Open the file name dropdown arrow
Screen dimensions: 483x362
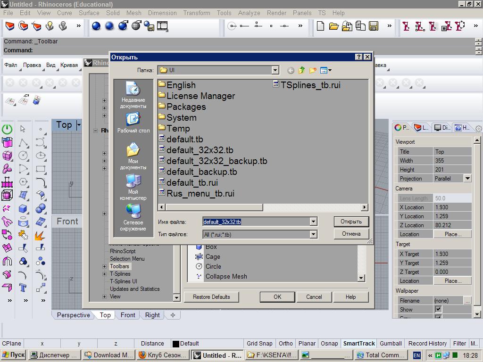[313, 222]
